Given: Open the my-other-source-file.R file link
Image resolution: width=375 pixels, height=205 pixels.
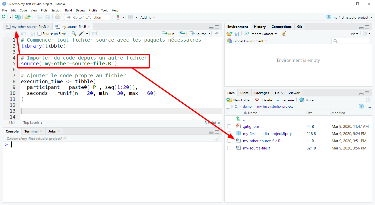Looking at the screenshot, I should pyautogui.click(x=262, y=141).
